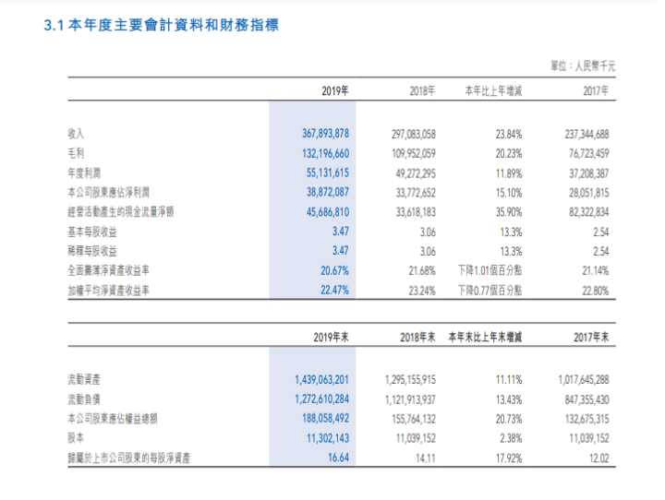Click net assets per share 16.64
This screenshot has height=500, width=665.
(x=338, y=458)
